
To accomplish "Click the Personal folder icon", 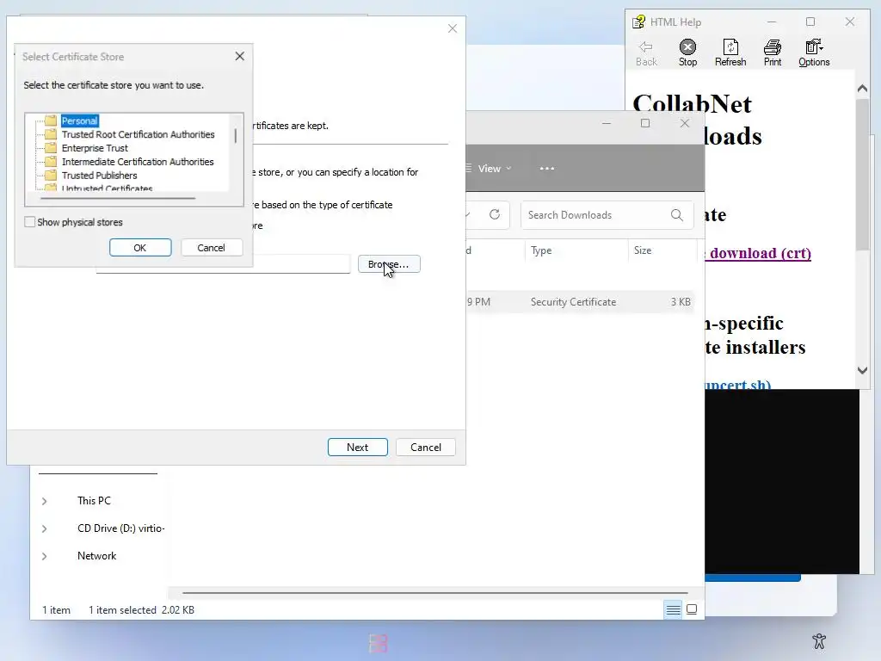I will coord(51,120).
